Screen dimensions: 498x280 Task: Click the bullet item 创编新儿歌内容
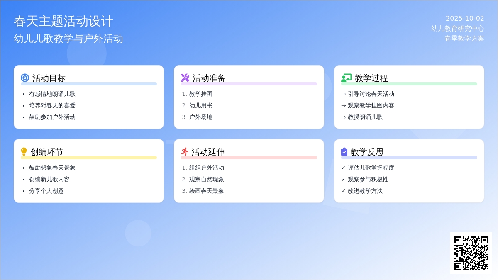click(x=49, y=179)
